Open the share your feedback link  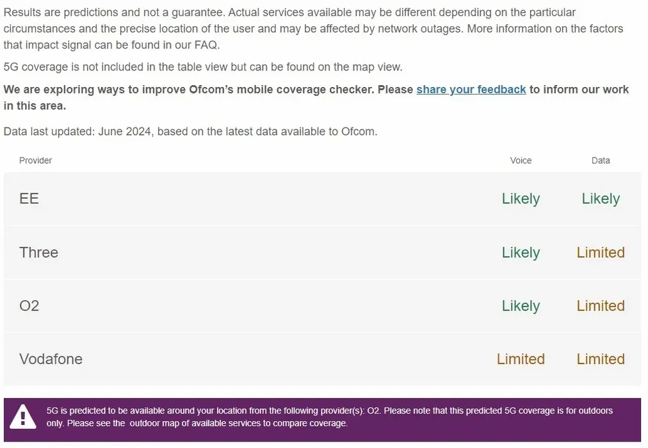(x=471, y=90)
